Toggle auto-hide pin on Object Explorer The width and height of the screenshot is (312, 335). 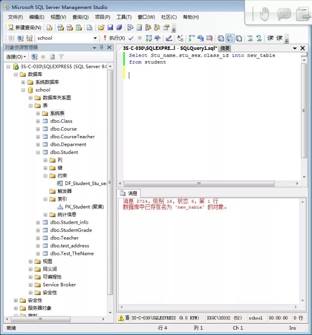click(102, 47)
